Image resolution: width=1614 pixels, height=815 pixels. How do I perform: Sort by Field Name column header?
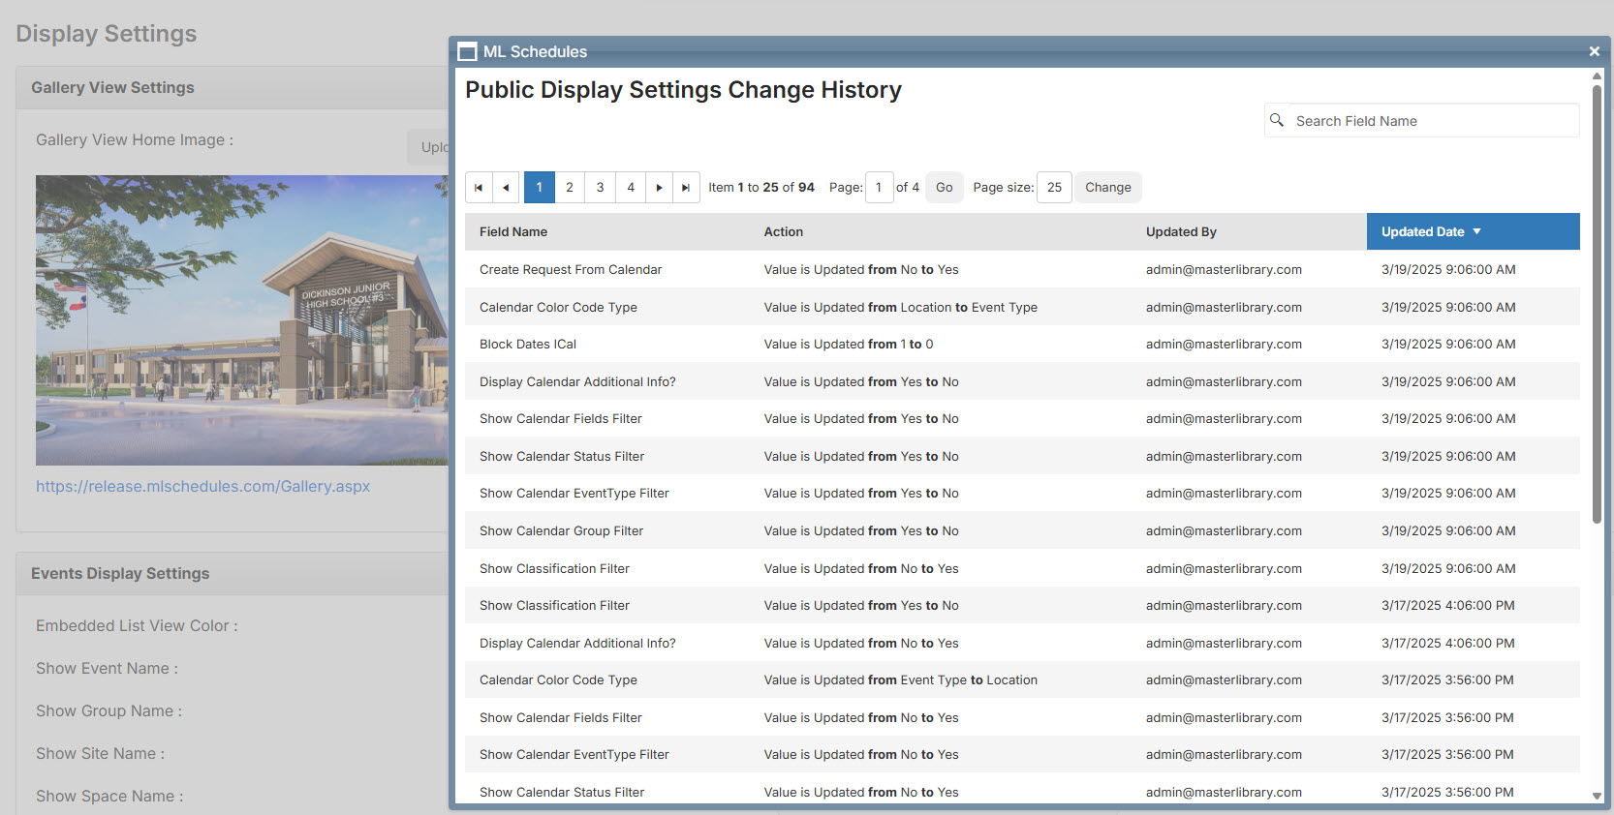point(513,232)
